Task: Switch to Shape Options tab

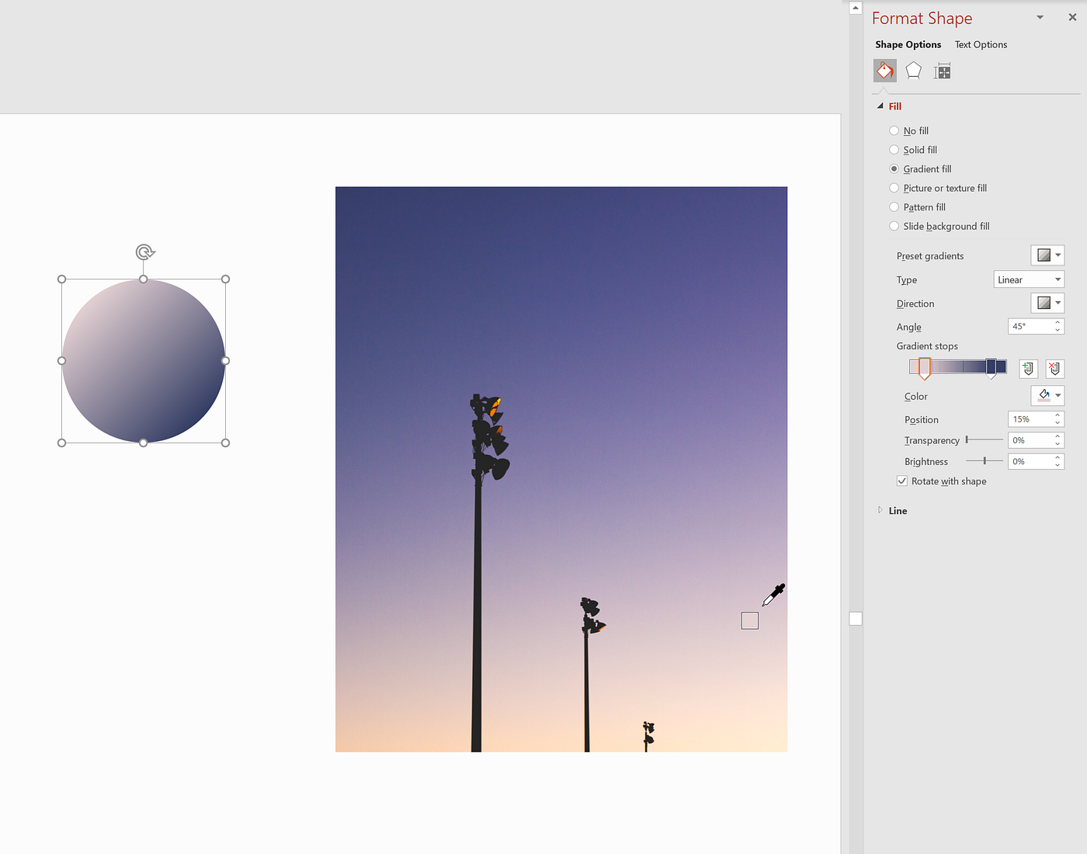Action: tap(908, 44)
